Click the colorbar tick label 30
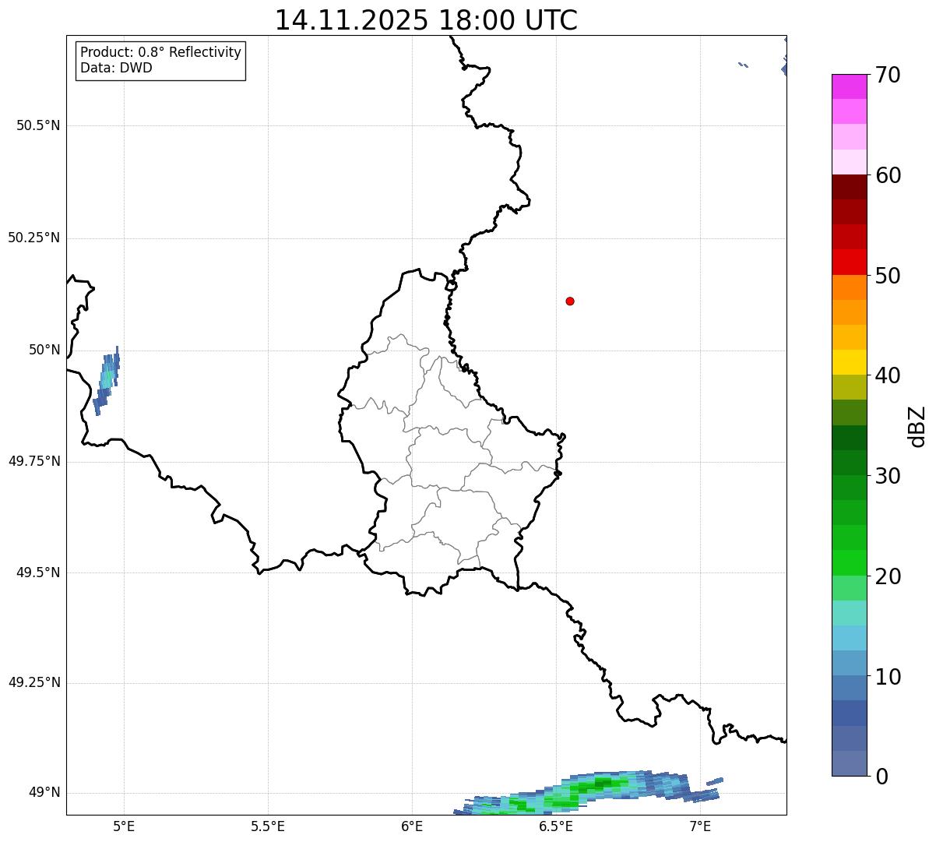 coord(888,476)
